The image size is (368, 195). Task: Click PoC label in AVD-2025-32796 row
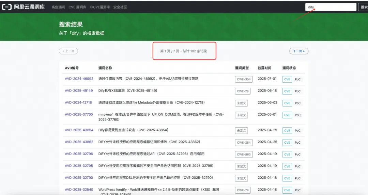(297, 155)
